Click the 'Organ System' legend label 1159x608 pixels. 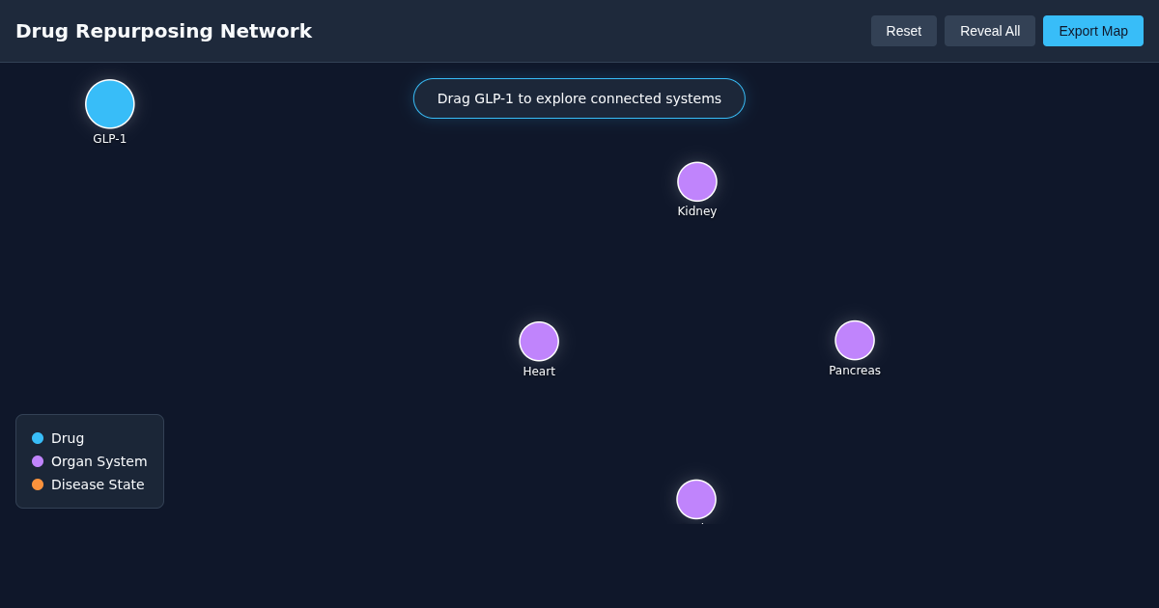99,461
